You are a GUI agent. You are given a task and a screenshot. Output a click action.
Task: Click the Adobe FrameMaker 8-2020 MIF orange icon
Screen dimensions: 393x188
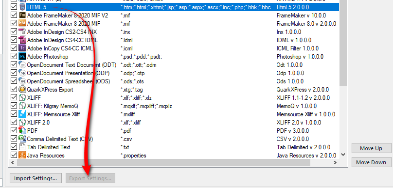pyautogui.click(x=22, y=24)
